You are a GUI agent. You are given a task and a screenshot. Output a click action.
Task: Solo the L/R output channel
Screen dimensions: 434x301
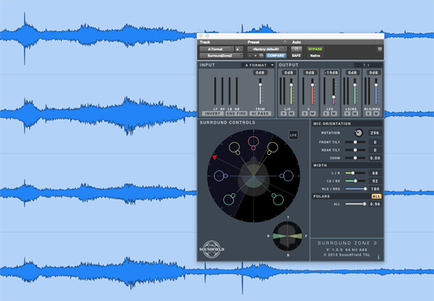(x=283, y=114)
